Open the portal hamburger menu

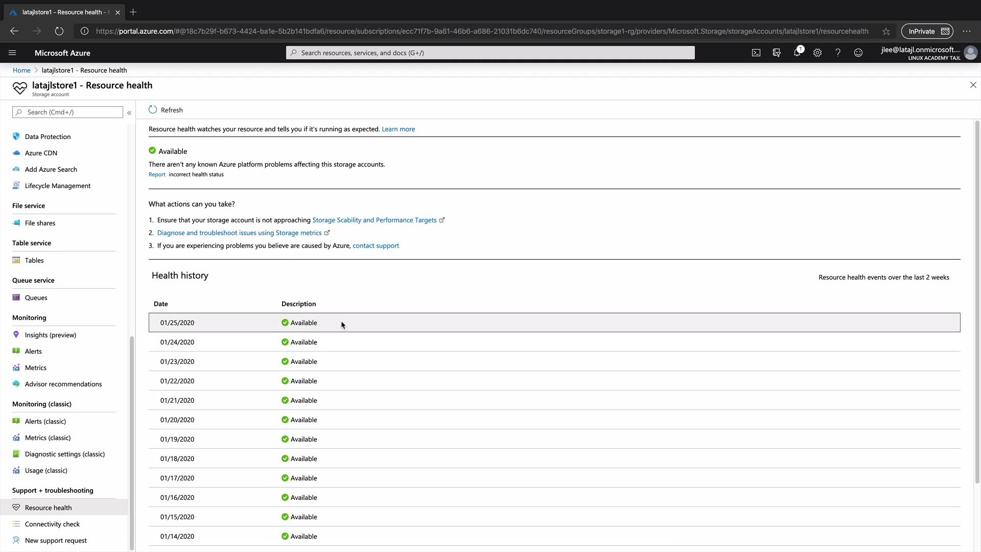click(12, 53)
